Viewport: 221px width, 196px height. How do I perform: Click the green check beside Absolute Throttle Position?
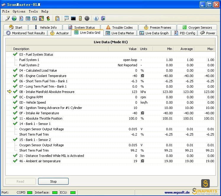coord(15,118)
